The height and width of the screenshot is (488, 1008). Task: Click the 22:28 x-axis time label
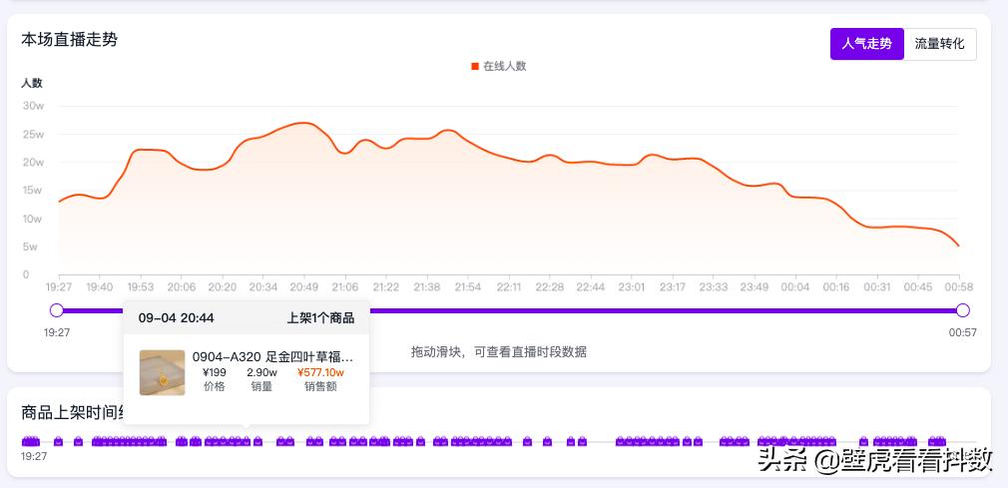pyautogui.click(x=550, y=287)
